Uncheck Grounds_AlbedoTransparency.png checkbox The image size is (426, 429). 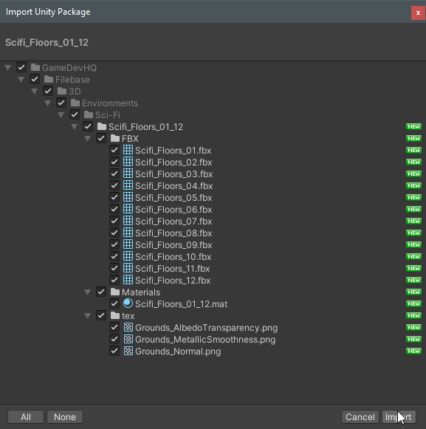point(114,327)
